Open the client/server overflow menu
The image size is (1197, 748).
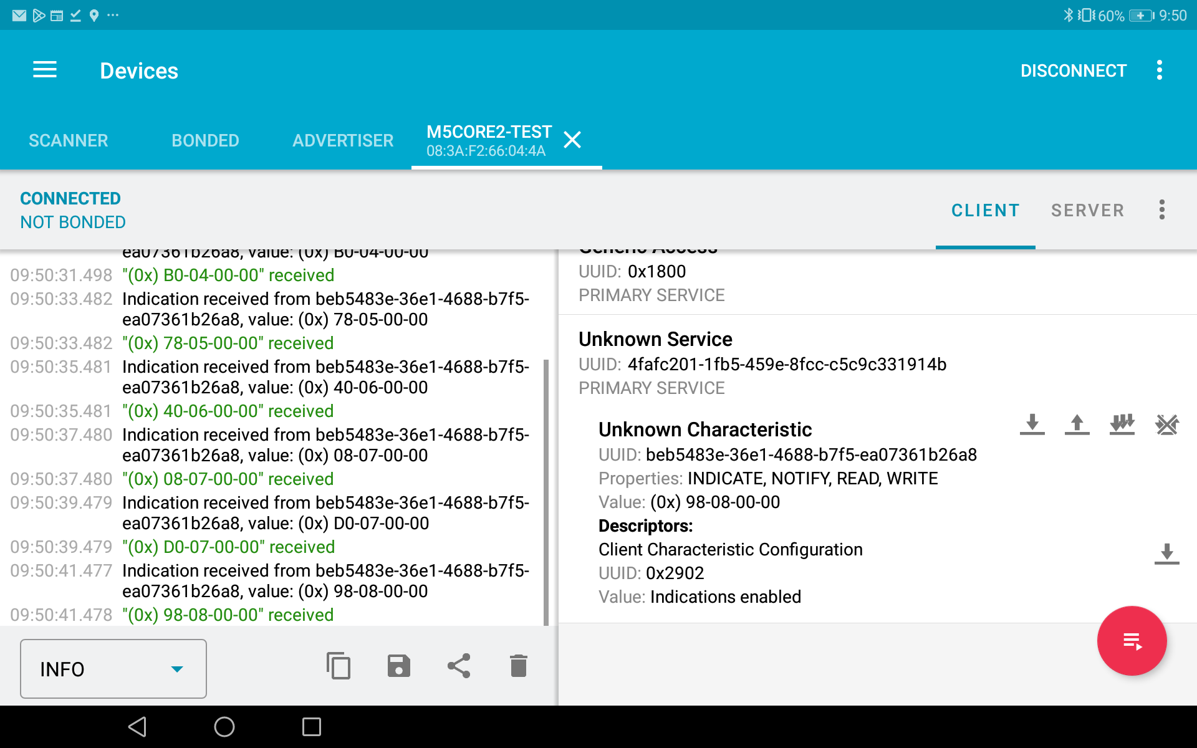pos(1161,209)
